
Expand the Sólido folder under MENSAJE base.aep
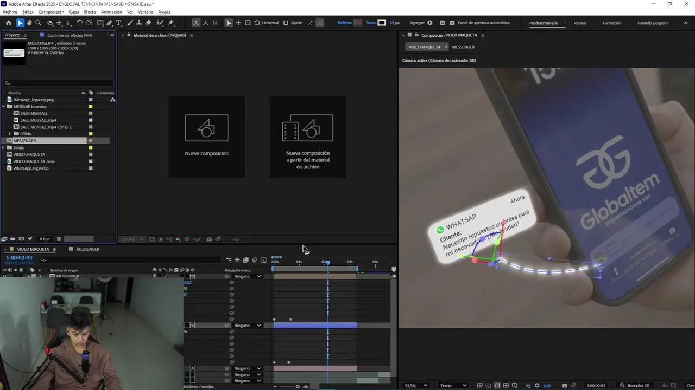tap(9, 134)
